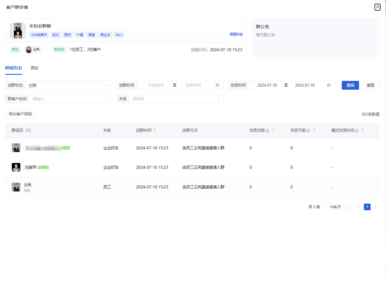Open the 发言时间 calendar icon

[329, 85]
